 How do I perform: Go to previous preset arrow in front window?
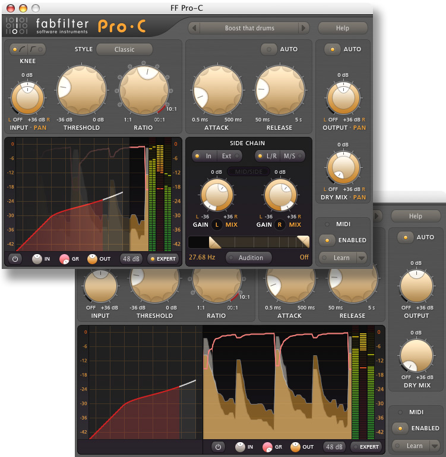coord(194,28)
